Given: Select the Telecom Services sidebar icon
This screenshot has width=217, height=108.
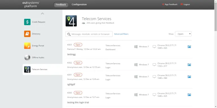Looking at the screenshot, I should pyautogui.click(x=27, y=69).
